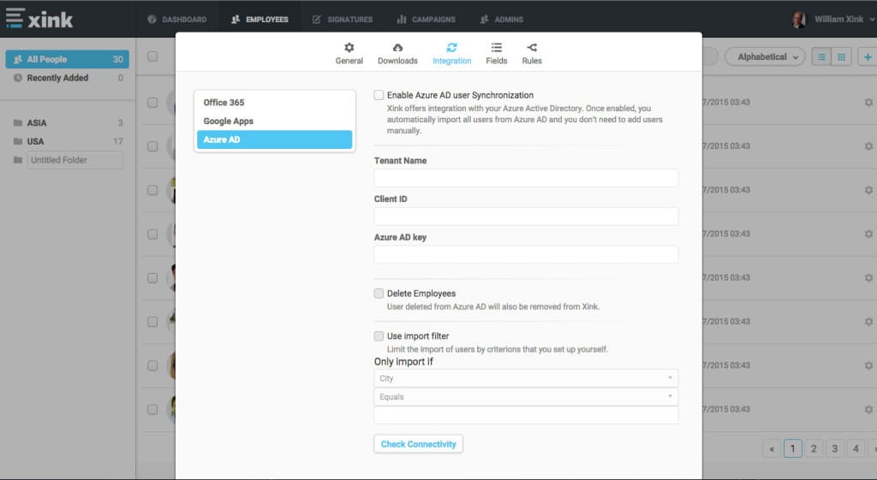Tick the third employee row checkbox
The height and width of the screenshot is (480, 877).
coord(152,190)
